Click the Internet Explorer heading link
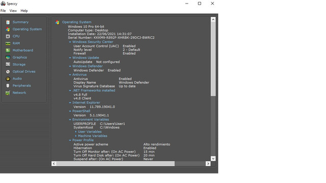The image size is (326, 183). click(86, 103)
